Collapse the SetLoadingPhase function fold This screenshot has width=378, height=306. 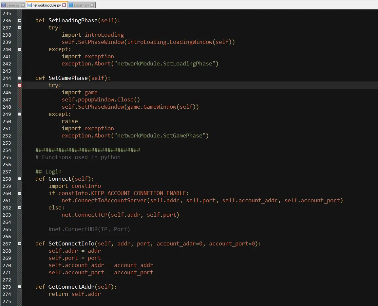pos(20,21)
